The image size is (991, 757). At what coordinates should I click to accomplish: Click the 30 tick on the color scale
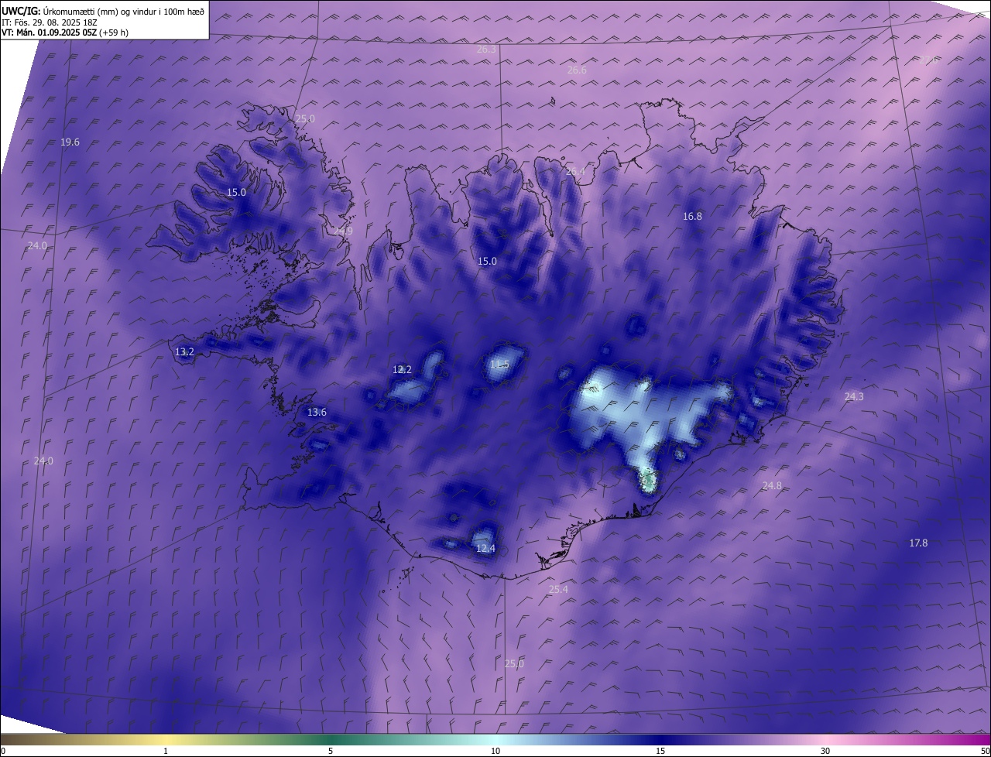(825, 751)
